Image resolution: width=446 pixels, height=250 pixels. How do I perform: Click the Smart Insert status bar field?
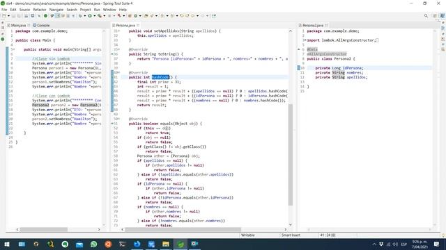[x=291, y=235]
